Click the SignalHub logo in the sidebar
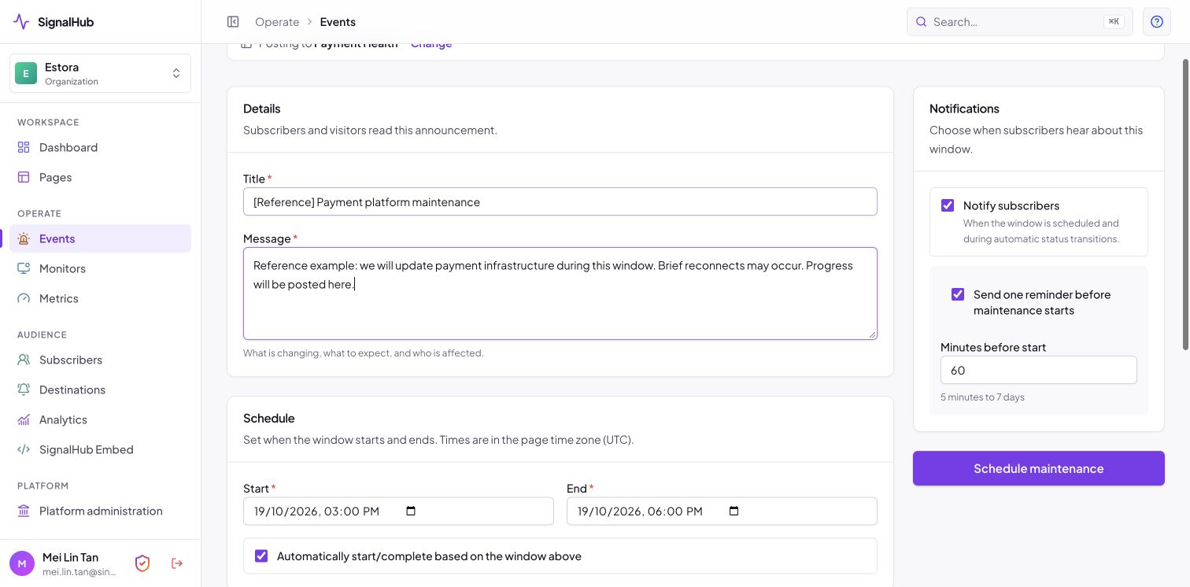Viewport: 1190px width, 587px height. click(54, 22)
